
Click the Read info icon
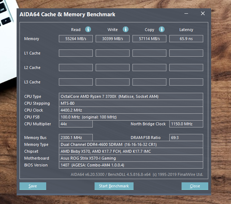(88, 29)
